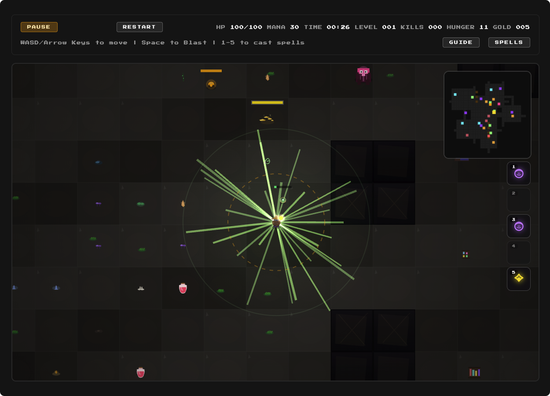Click the LEVEL 001 readout
This screenshot has height=396, width=550.
coord(375,27)
